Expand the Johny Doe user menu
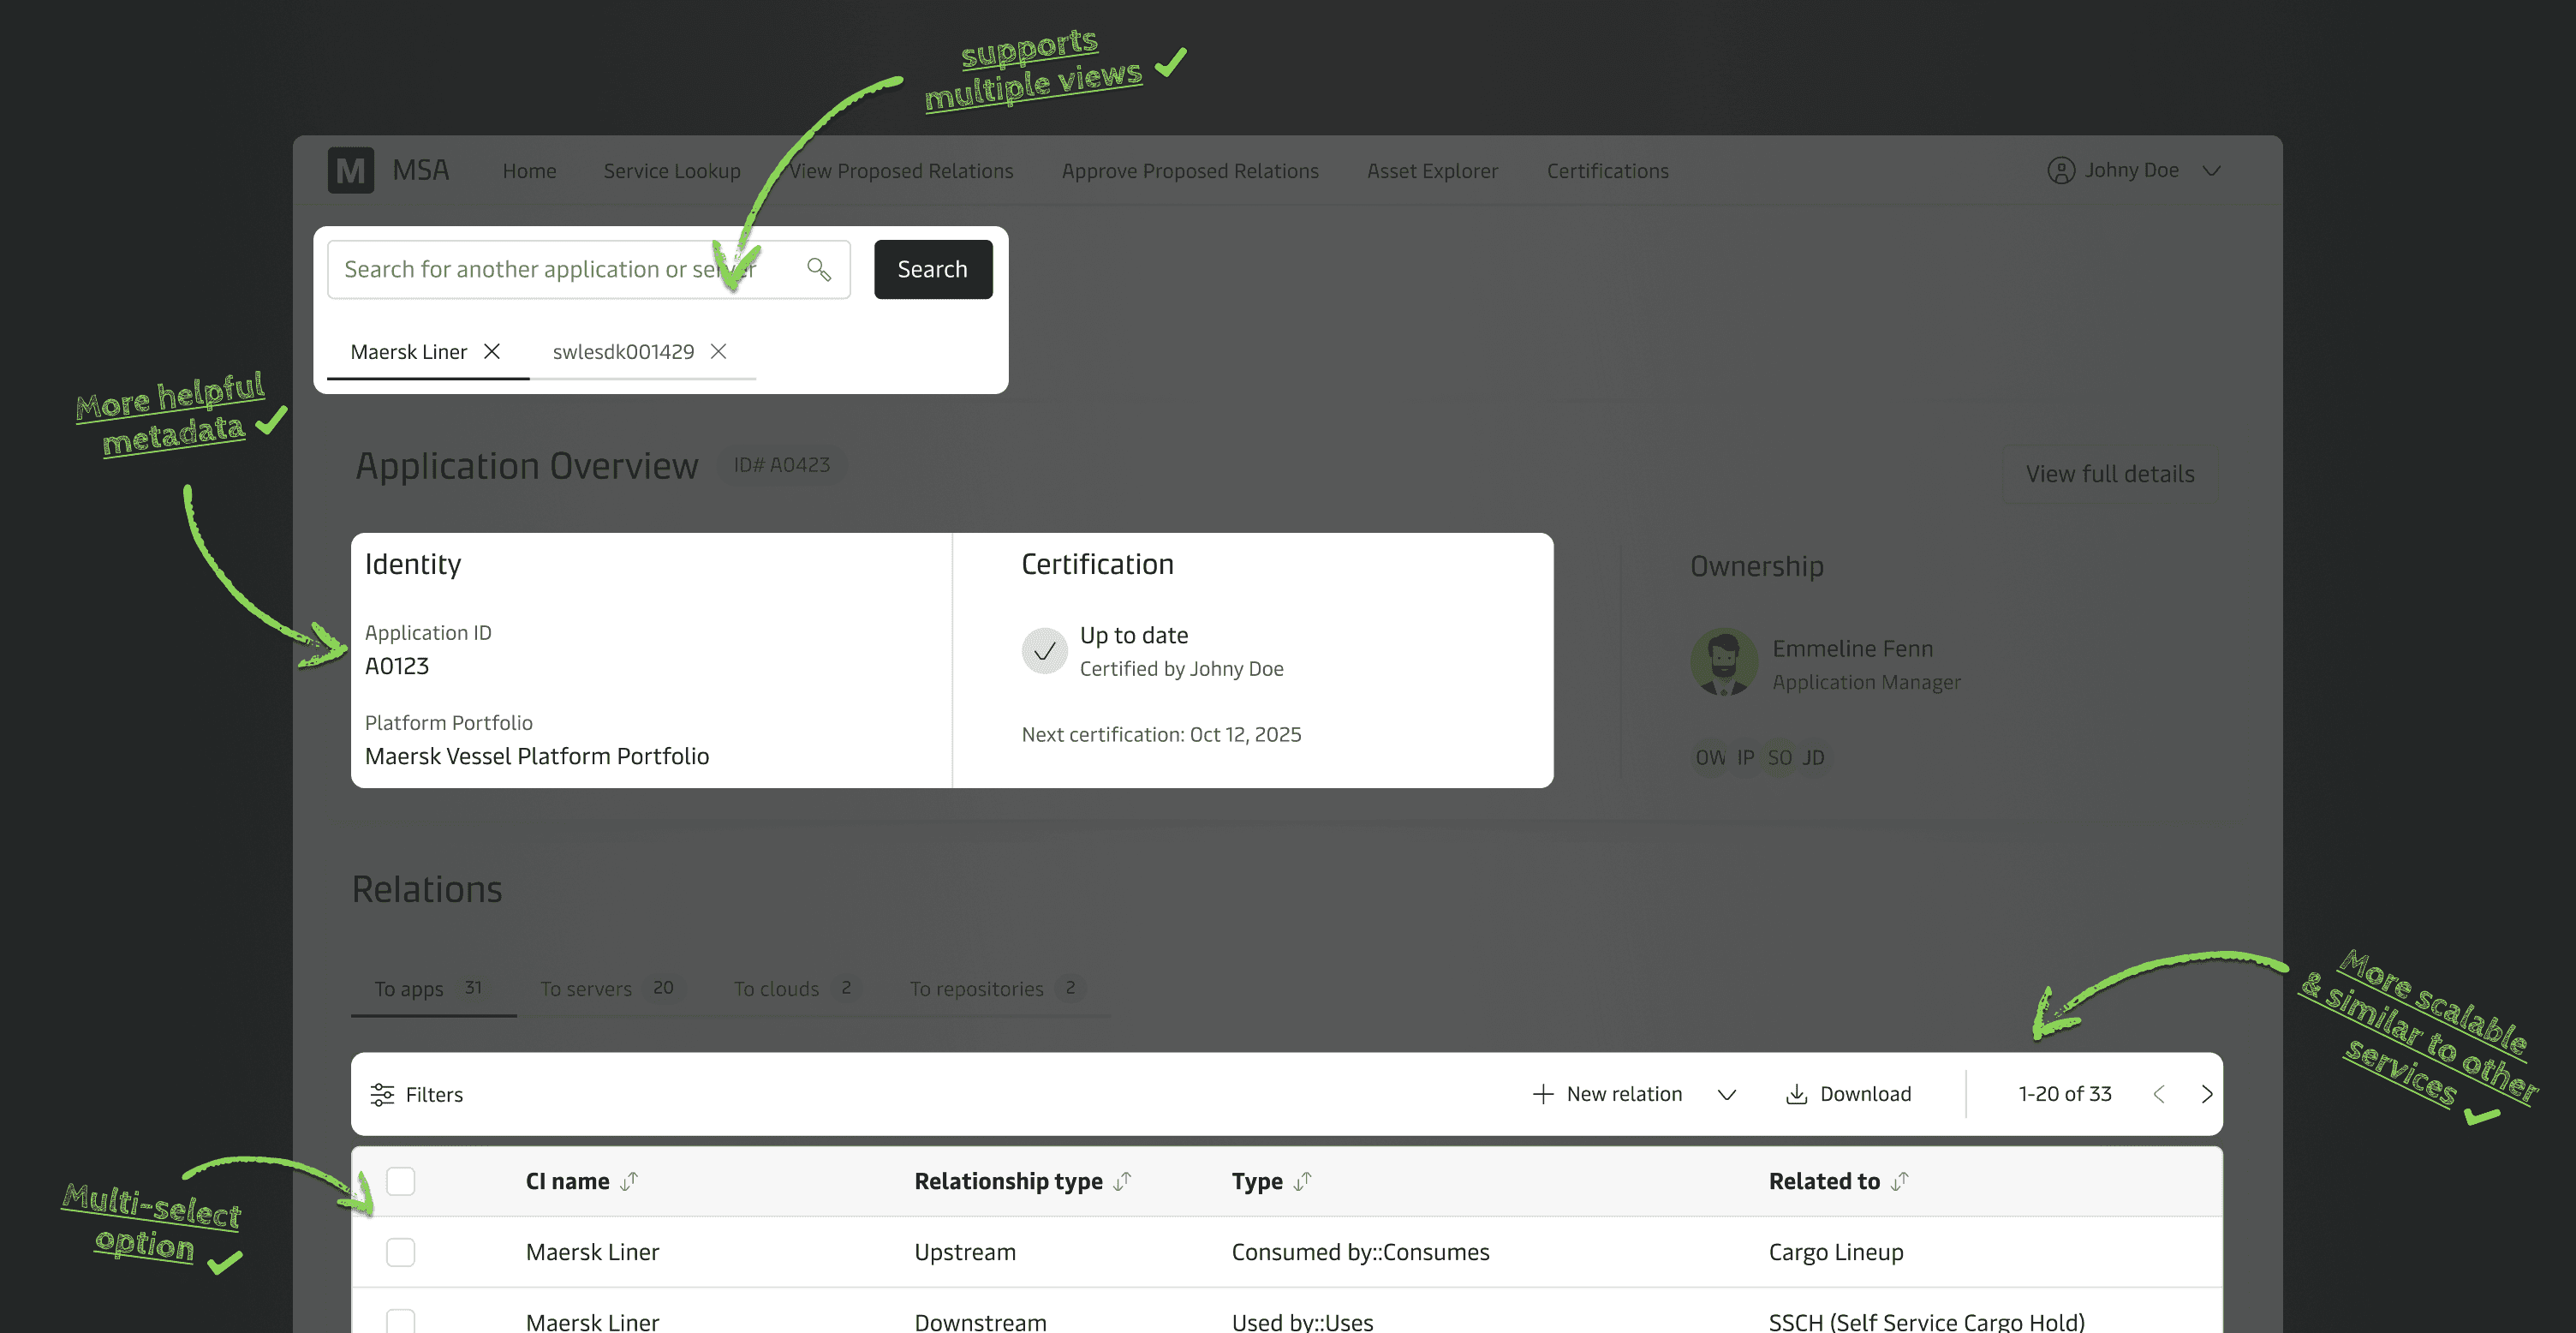2576x1333 pixels. (2211, 171)
